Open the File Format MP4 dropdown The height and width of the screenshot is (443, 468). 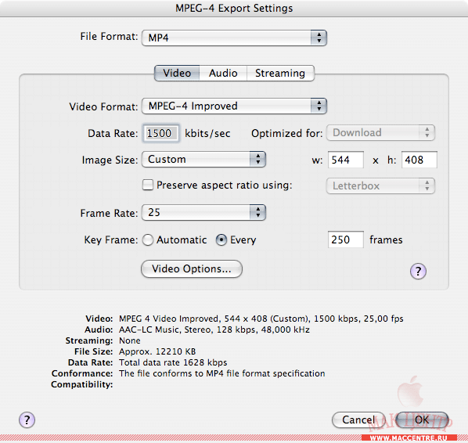(x=234, y=38)
